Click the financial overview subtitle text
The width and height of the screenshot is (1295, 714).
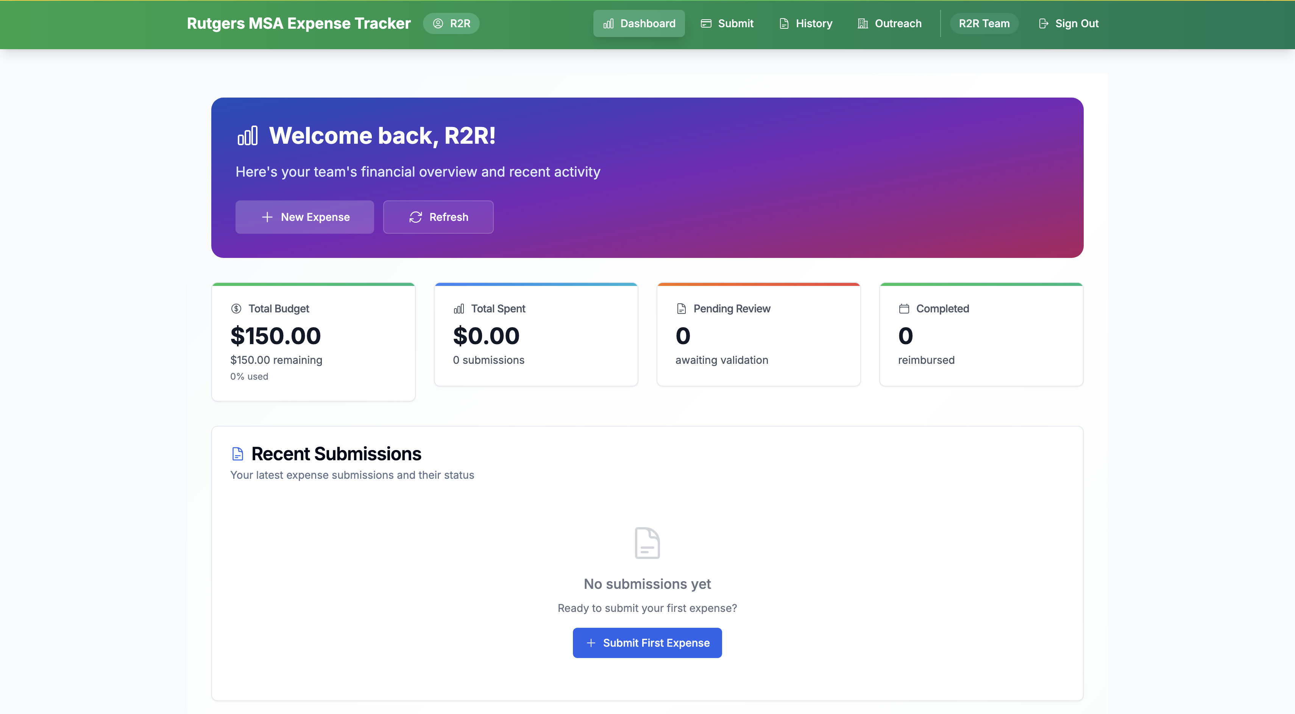418,172
